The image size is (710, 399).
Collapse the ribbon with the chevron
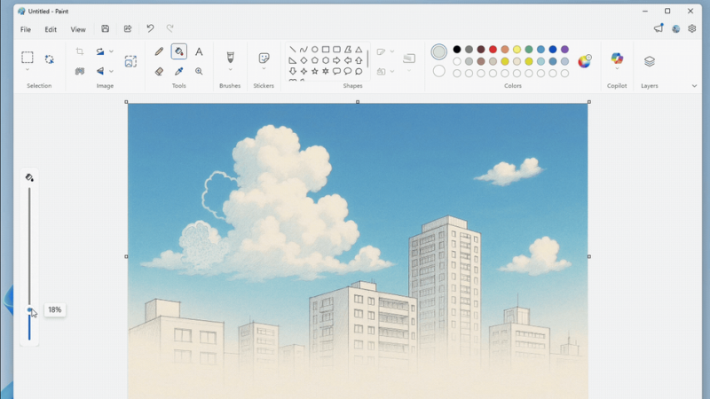click(x=694, y=85)
